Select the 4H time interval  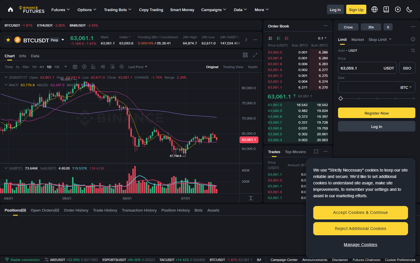point(42,67)
